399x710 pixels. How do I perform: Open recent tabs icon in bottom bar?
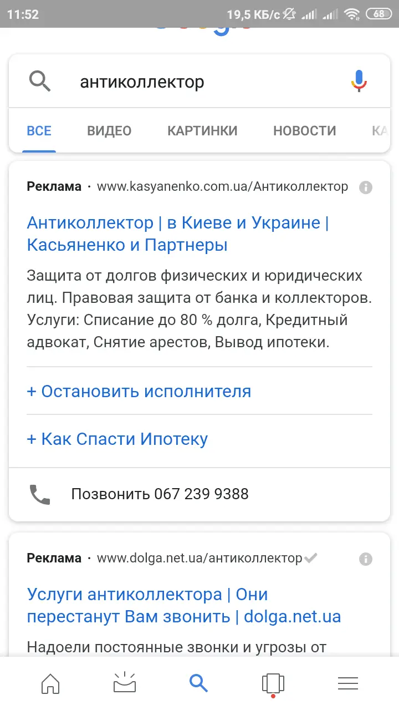pyautogui.click(x=273, y=683)
